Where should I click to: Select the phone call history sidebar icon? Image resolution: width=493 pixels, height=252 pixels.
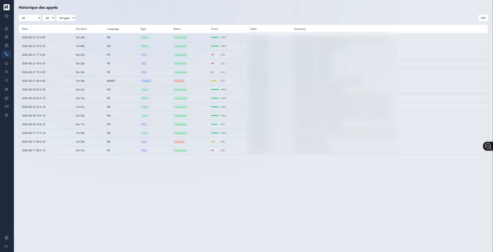point(6,54)
